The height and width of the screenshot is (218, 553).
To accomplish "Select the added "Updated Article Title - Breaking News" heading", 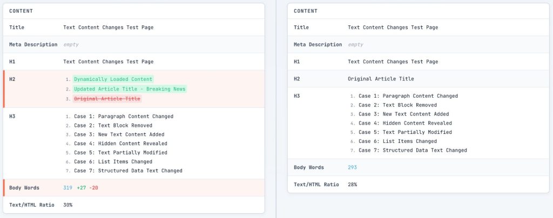I will click(x=130, y=89).
